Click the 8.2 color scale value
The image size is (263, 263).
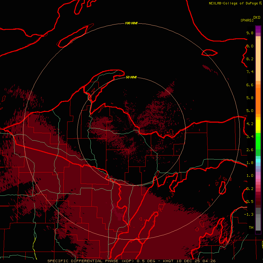point(250,59)
